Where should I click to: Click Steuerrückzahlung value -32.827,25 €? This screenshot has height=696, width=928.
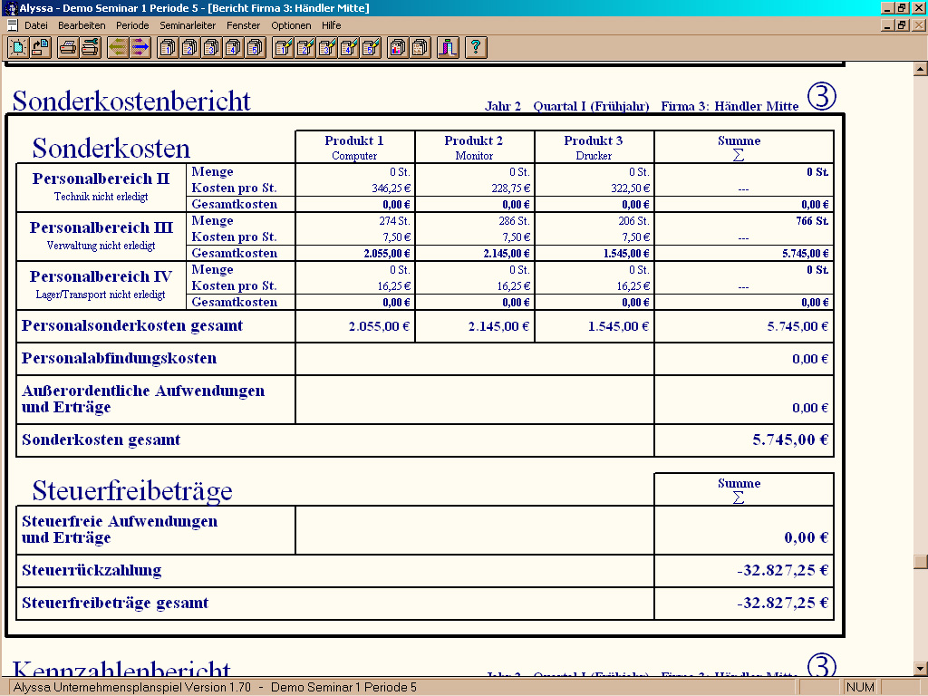pos(782,570)
